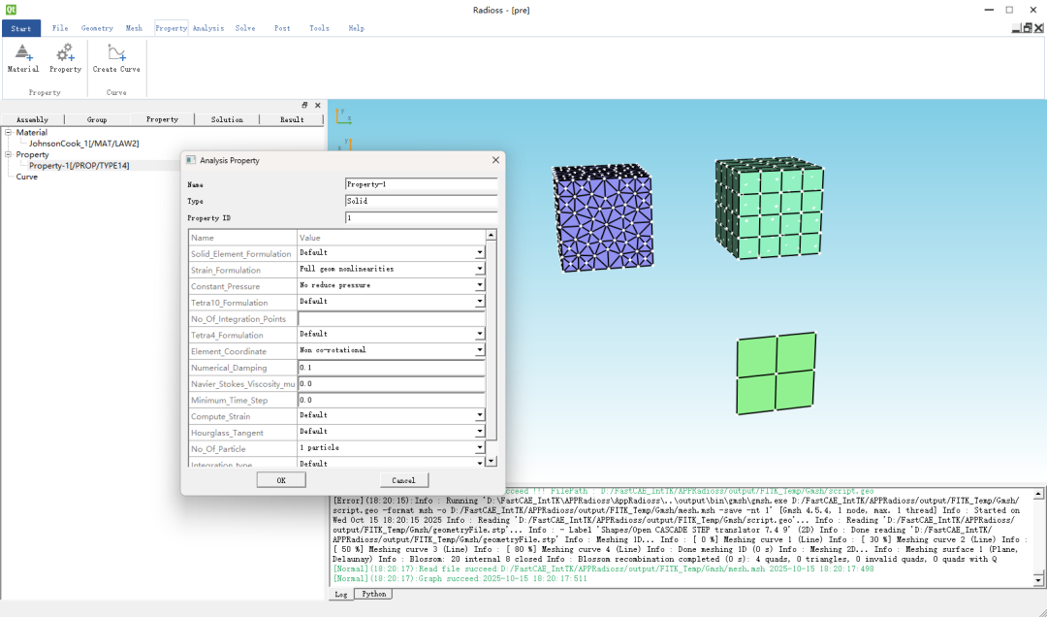Click property table scroll down arrow

(492, 461)
